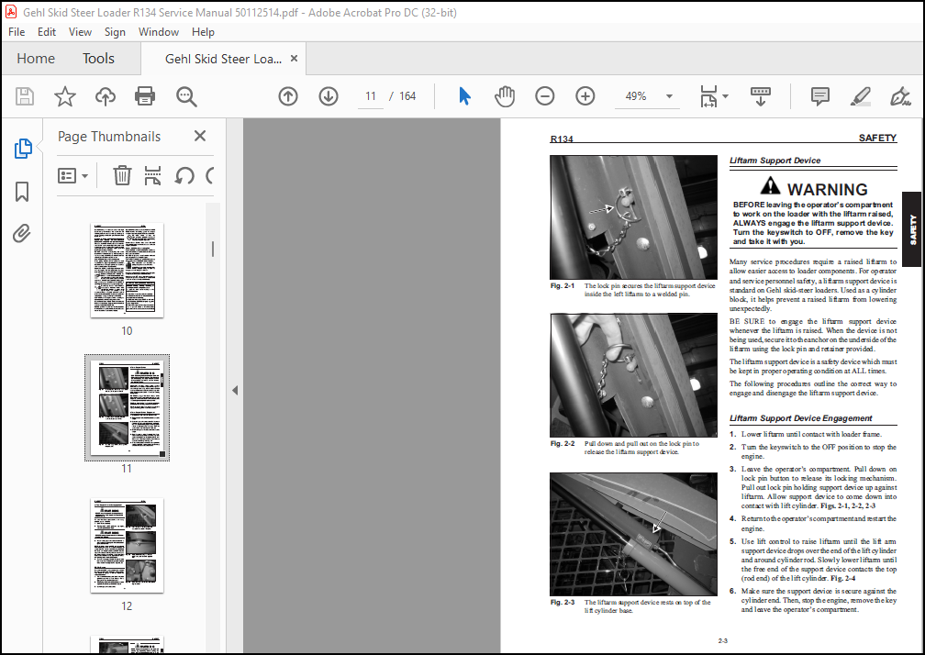Open thumbnails options dropdown menu
Viewport: 925px width, 655px height.
point(72,176)
